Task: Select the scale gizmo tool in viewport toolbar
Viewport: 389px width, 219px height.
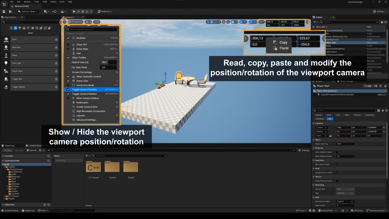Action: [219, 22]
